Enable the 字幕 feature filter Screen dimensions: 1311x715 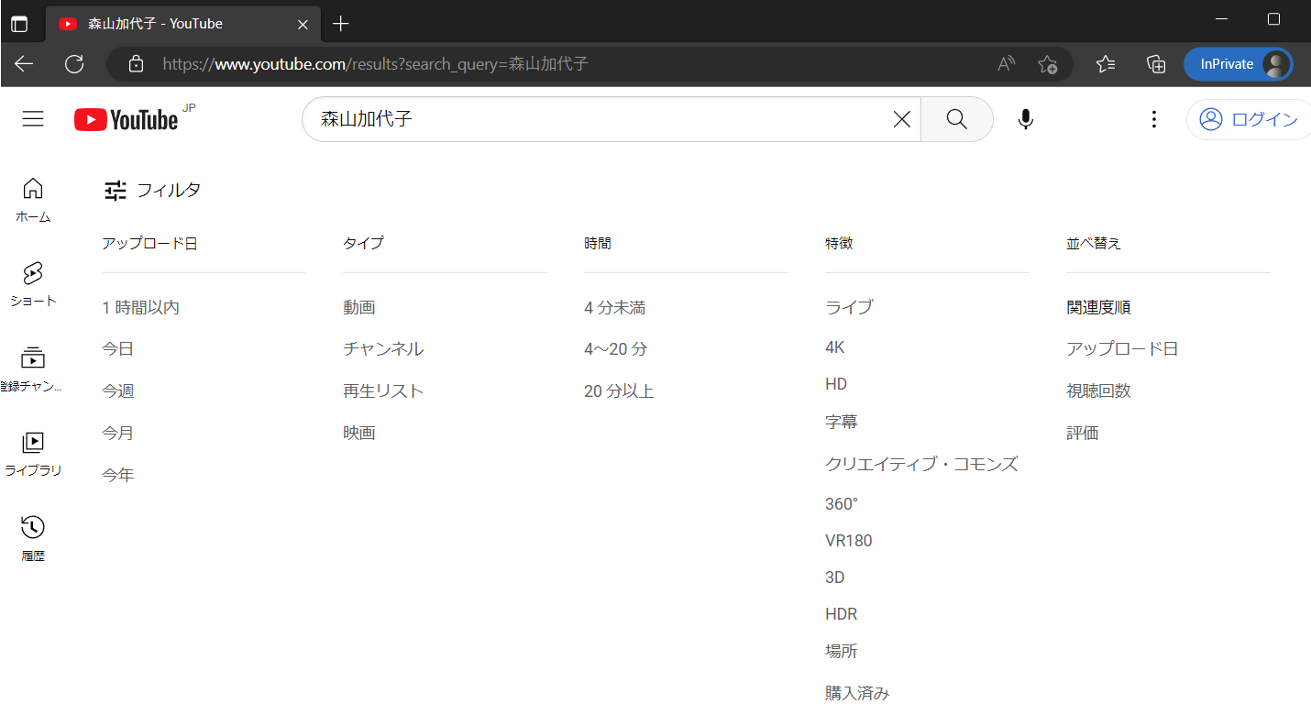842,423
